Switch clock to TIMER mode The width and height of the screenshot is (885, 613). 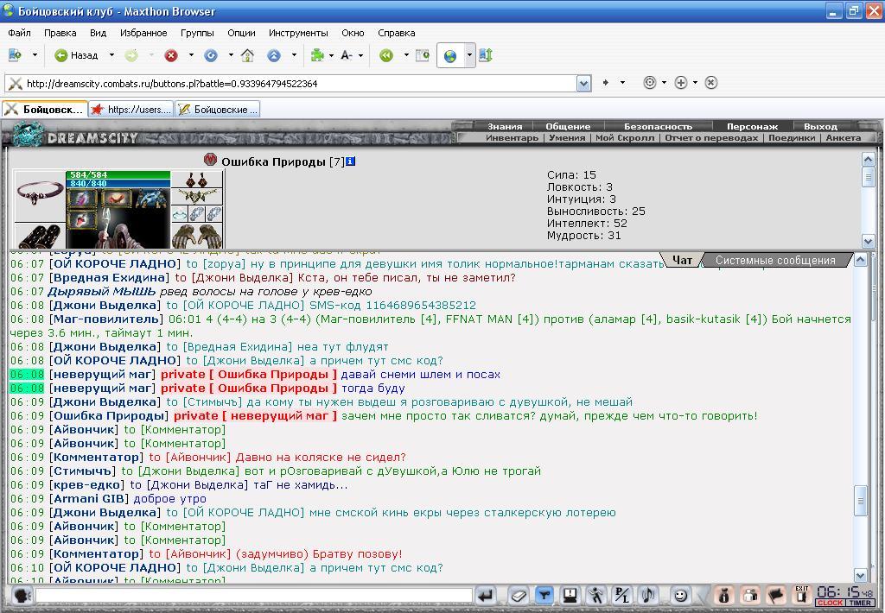tap(860, 603)
